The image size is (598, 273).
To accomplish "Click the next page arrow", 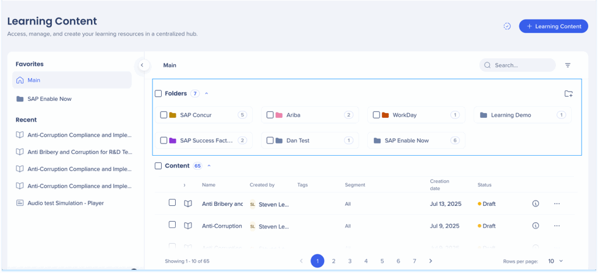I will click(x=430, y=261).
